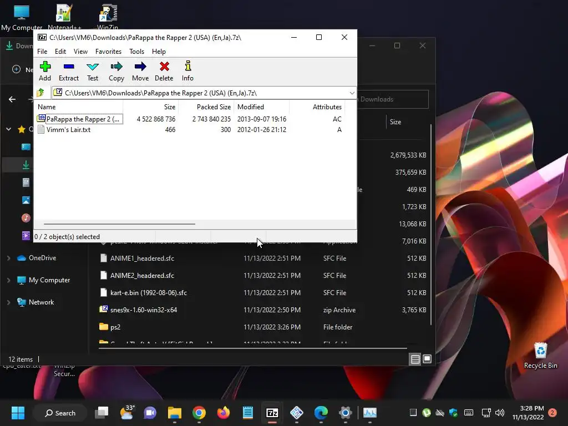Image resolution: width=568 pixels, height=426 pixels.
Task: Select Vimm's Lair.txt file
Action: click(x=64, y=130)
